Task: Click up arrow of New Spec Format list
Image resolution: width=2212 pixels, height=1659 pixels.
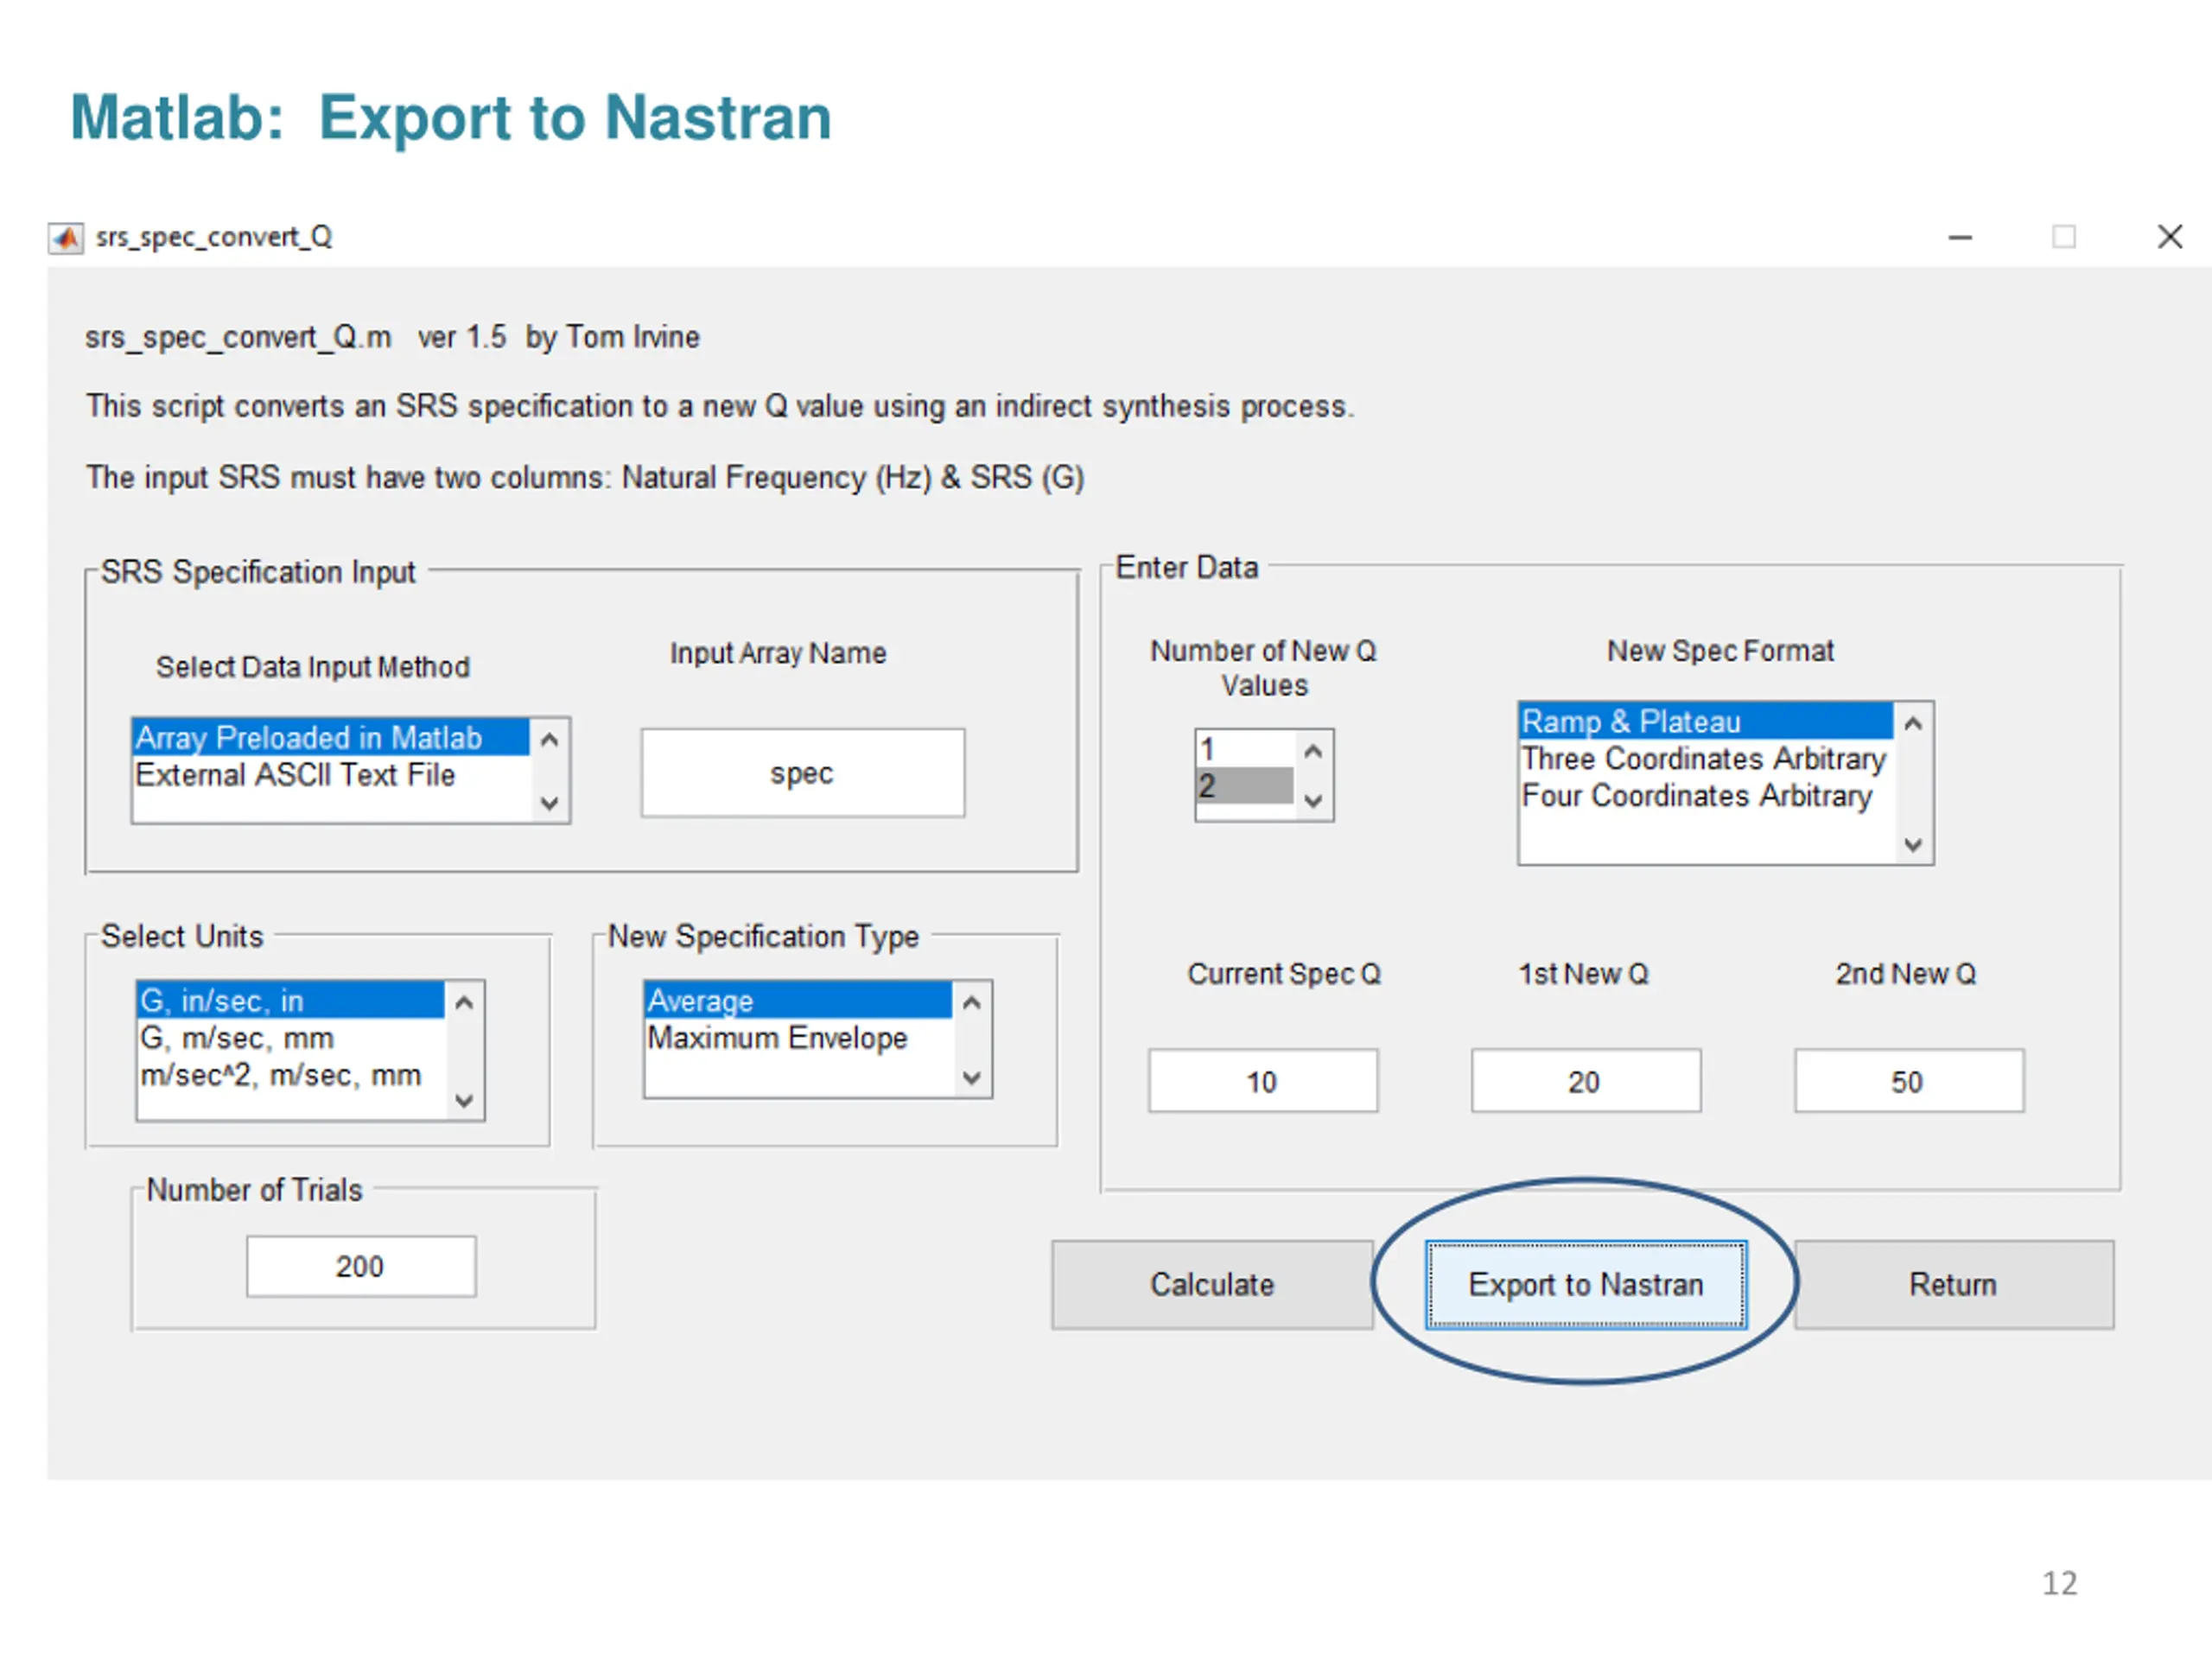Action: pos(1913,723)
